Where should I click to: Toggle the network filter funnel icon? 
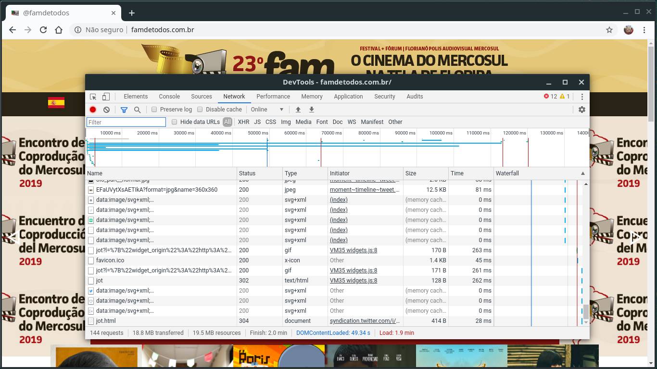click(124, 110)
